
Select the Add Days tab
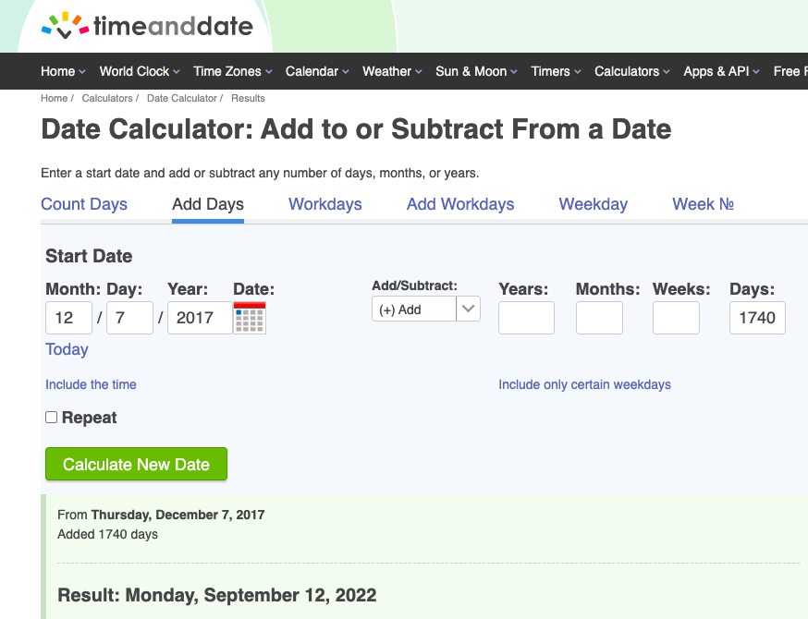208,204
